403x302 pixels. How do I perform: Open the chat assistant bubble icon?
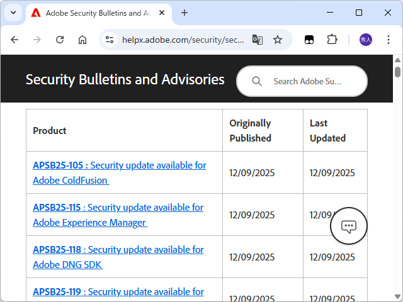coord(349,226)
